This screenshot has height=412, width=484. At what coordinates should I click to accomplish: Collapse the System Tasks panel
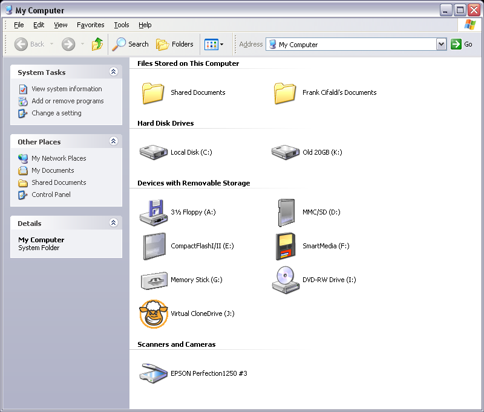click(113, 72)
